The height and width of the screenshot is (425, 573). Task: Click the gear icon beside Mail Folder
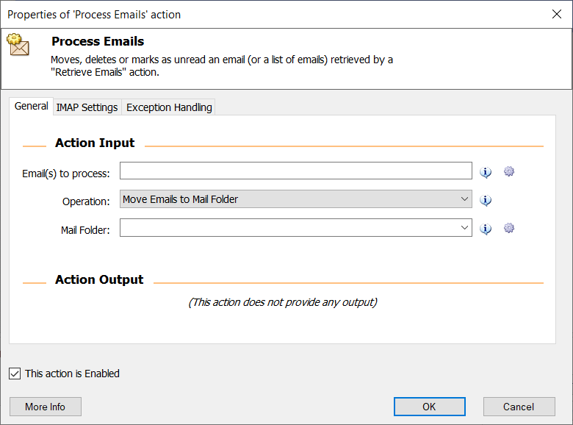(x=508, y=228)
